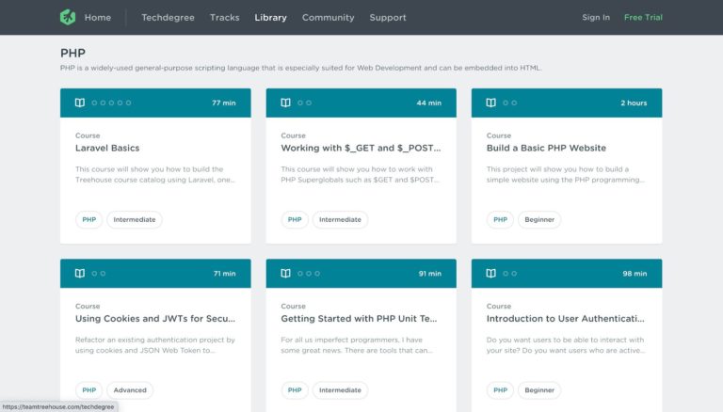Viewport: 723px width, 412px height.
Task: Open the Tracks navigation item
Action: click(x=225, y=18)
